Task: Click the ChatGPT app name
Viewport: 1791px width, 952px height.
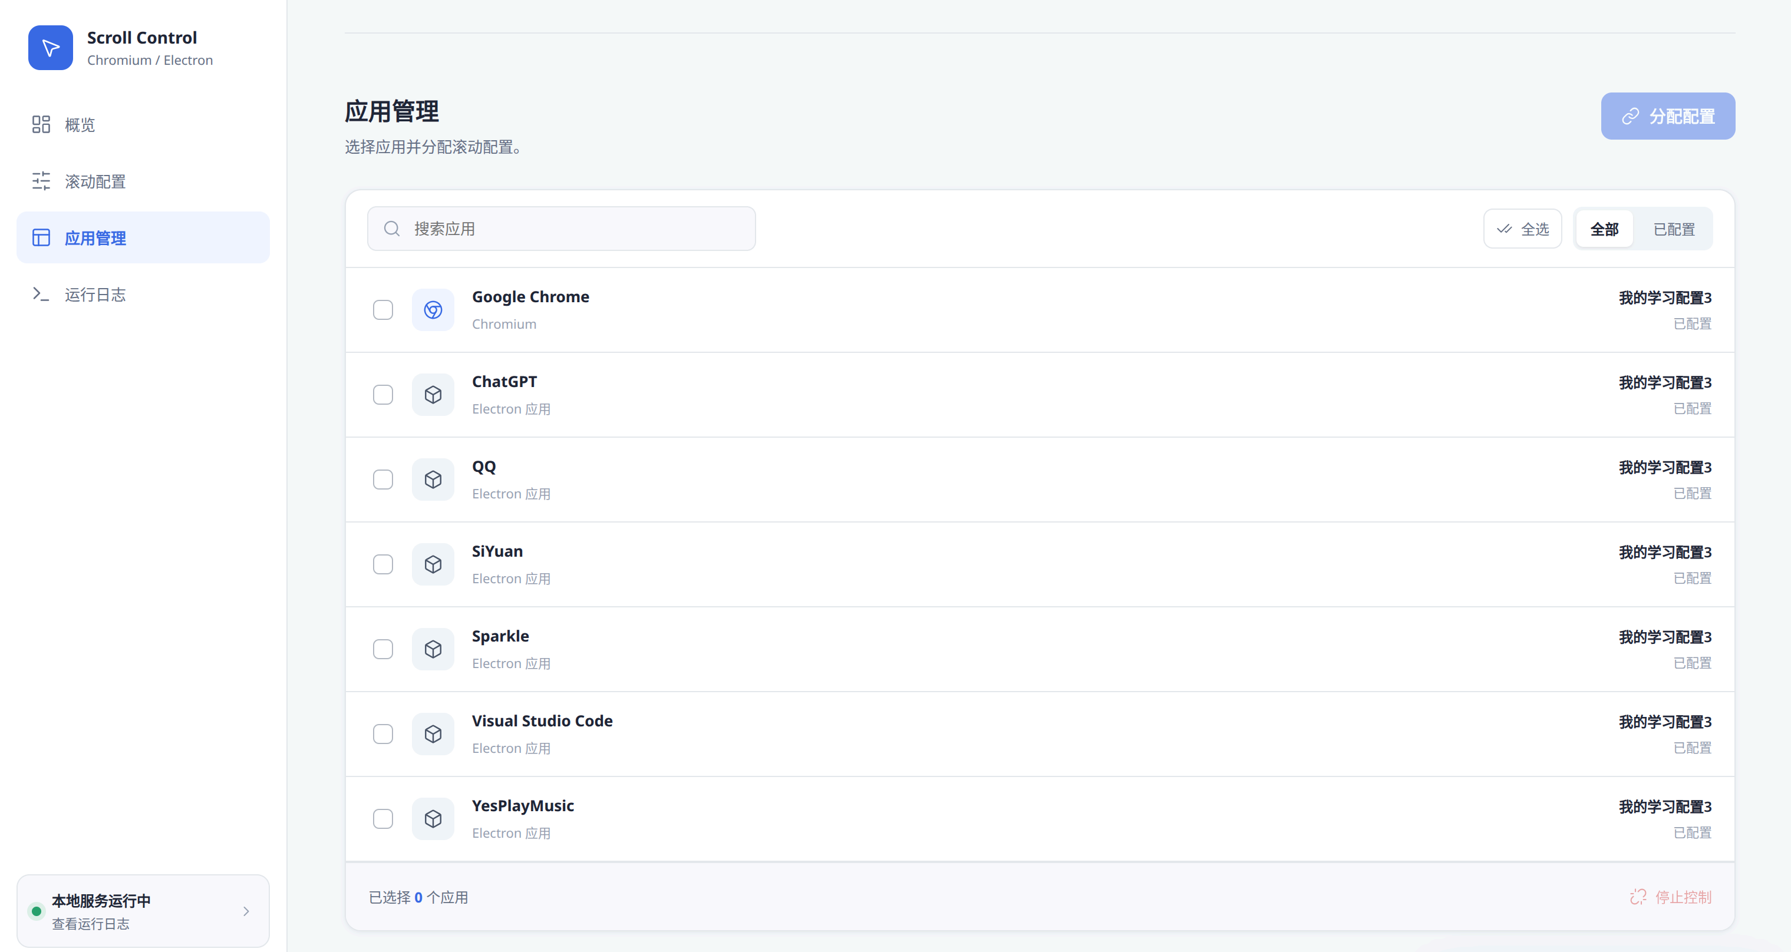Action: 504,382
